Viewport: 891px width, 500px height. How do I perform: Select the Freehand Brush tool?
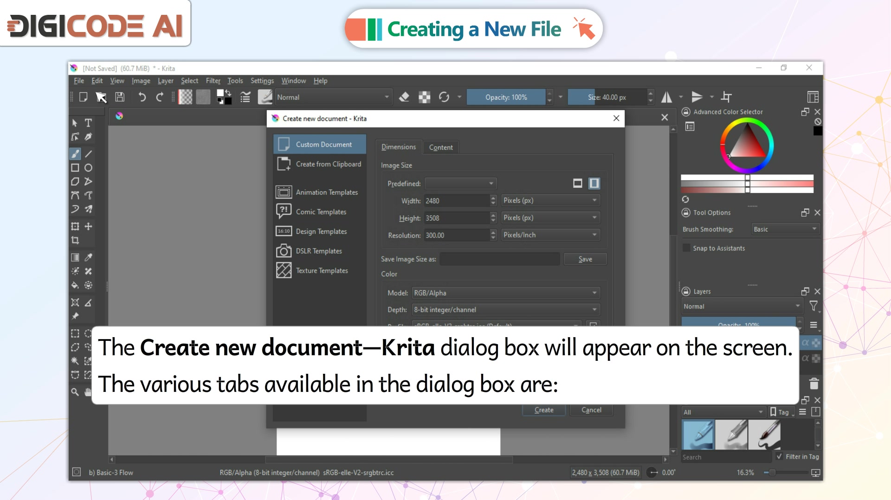(75, 154)
